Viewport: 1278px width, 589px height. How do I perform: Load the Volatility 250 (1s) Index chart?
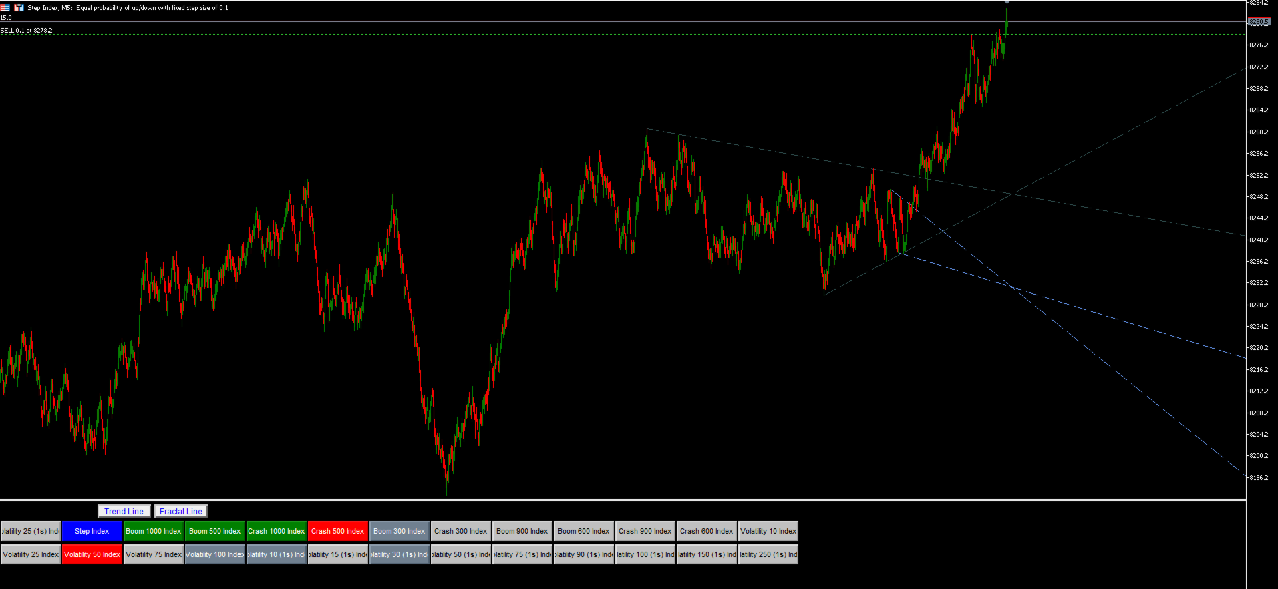768,554
